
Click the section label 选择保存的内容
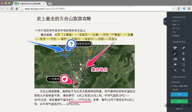[179, 17]
